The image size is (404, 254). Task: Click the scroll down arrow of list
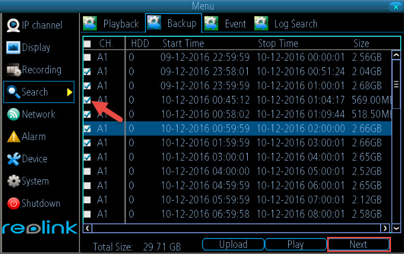tap(396, 228)
